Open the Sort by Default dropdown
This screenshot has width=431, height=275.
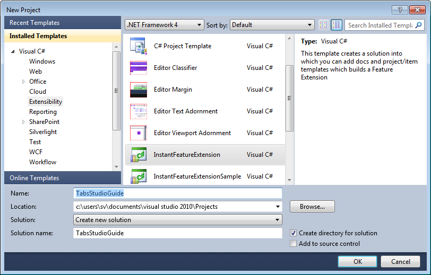272,25
